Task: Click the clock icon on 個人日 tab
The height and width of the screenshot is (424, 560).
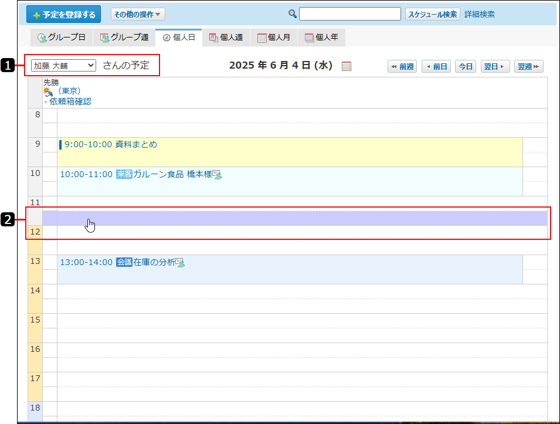Action: tap(167, 38)
